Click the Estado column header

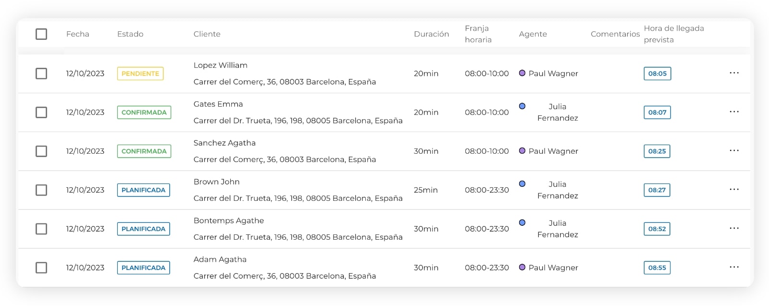click(x=130, y=34)
